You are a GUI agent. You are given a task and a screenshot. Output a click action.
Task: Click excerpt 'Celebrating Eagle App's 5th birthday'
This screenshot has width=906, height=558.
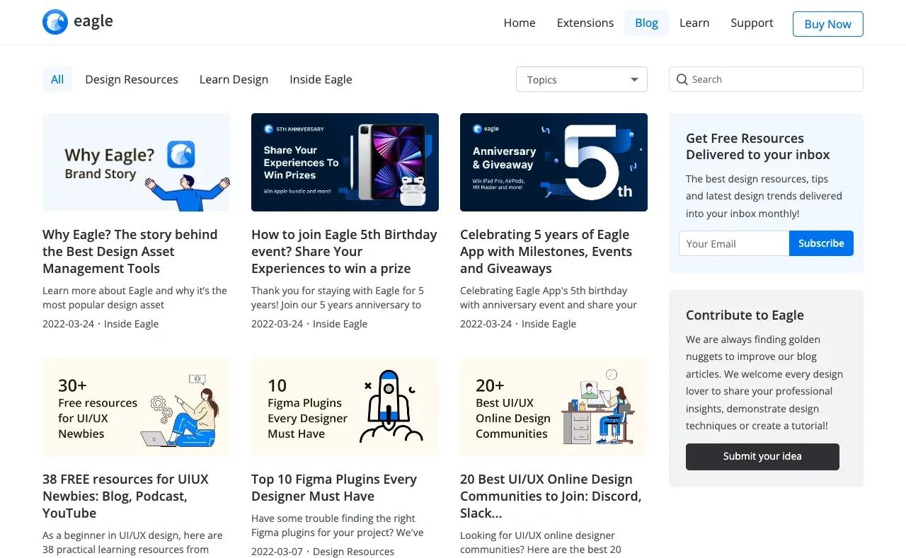(x=549, y=298)
